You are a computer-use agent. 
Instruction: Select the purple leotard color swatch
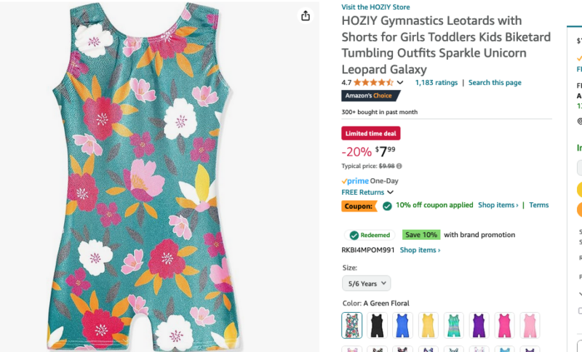(x=479, y=325)
